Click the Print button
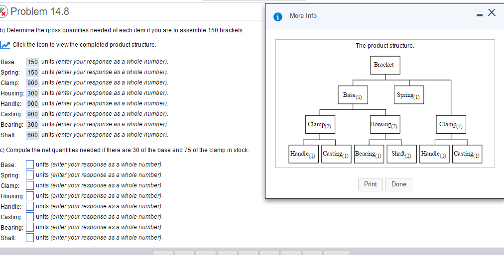 click(371, 184)
